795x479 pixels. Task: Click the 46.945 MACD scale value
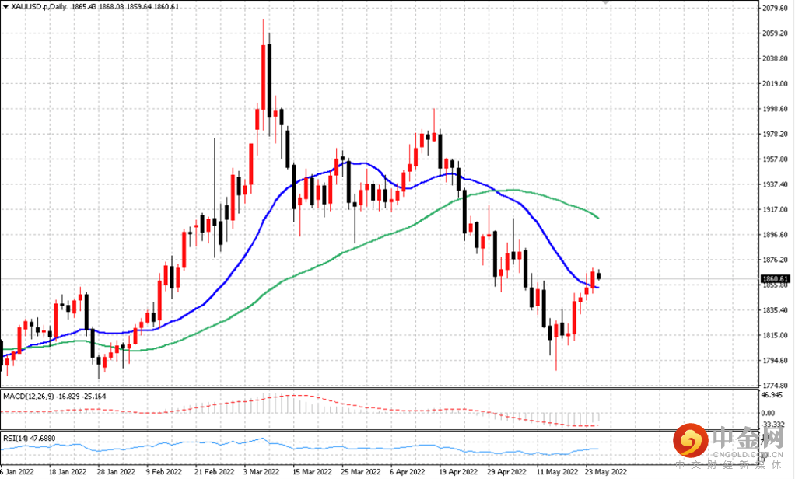click(772, 395)
